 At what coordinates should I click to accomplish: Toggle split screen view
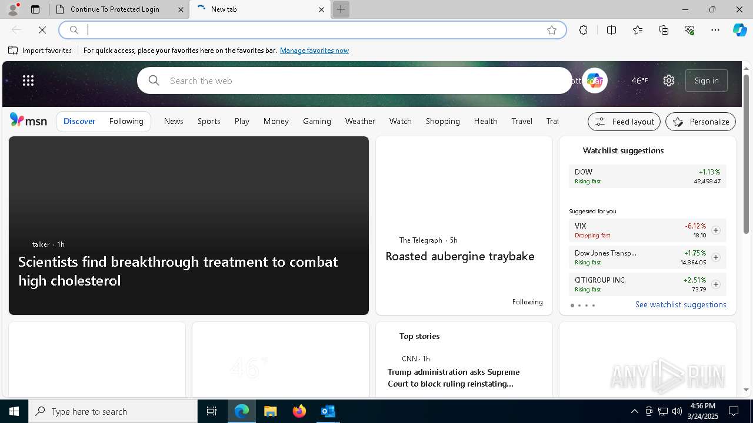tap(611, 30)
